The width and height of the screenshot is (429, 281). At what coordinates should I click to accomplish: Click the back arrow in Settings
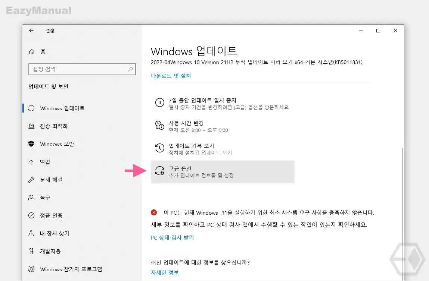click(31, 31)
